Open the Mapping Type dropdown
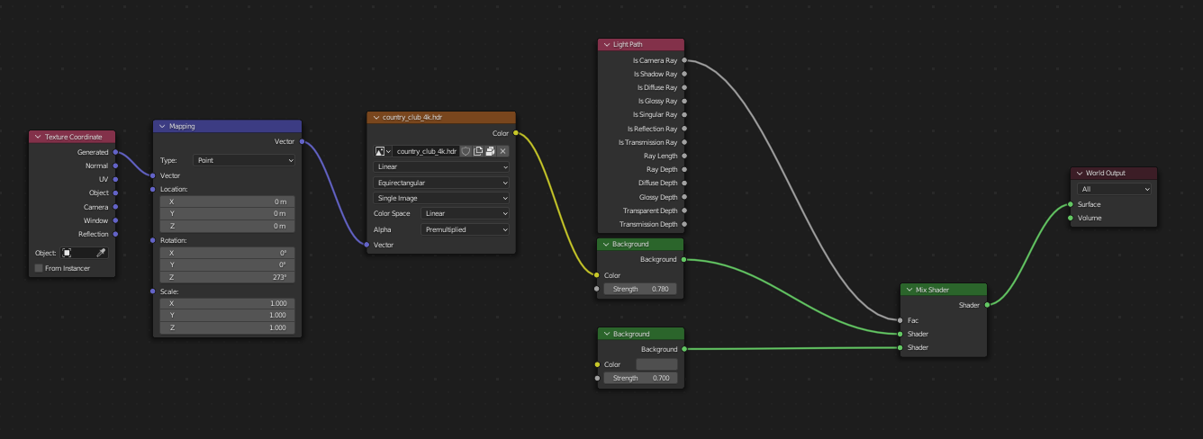The height and width of the screenshot is (439, 1203). point(244,160)
